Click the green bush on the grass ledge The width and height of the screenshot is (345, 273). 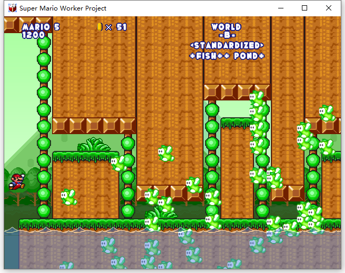tap(94, 145)
